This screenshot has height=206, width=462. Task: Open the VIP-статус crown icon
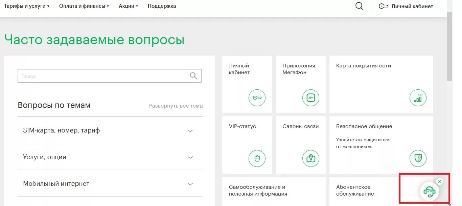coord(257,158)
